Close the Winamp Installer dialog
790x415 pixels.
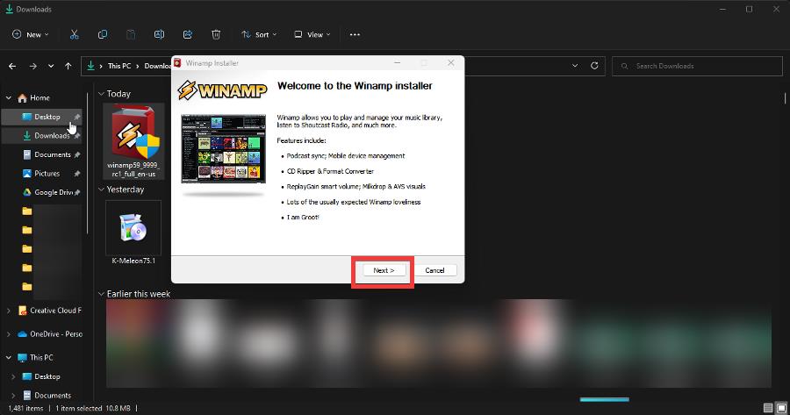click(451, 63)
